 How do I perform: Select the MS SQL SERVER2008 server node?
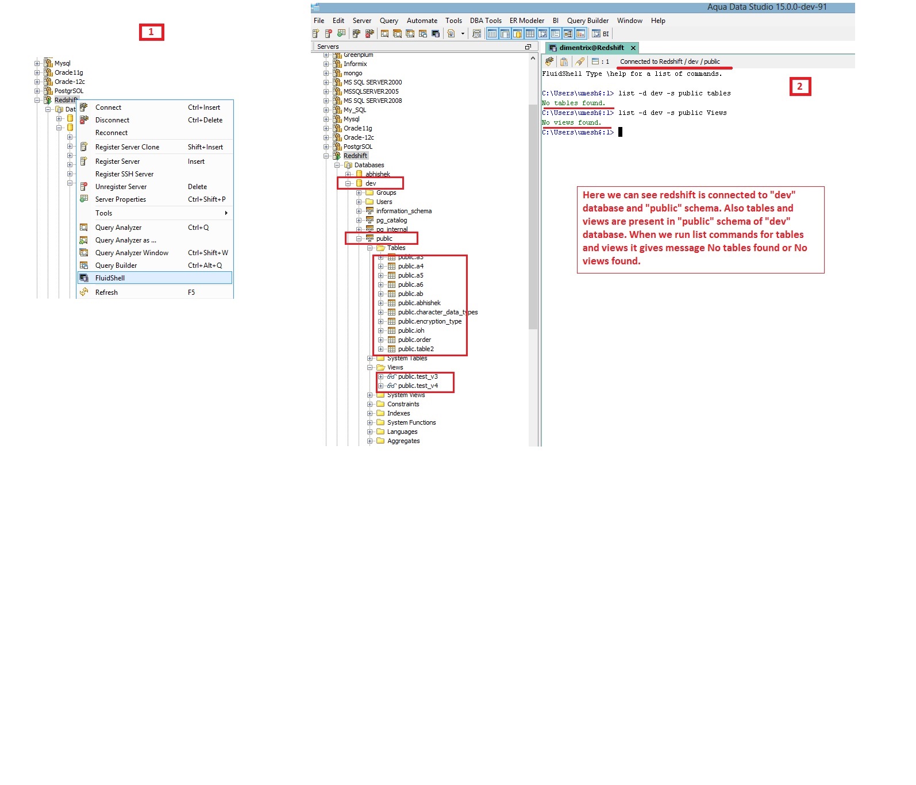pyautogui.click(x=372, y=101)
